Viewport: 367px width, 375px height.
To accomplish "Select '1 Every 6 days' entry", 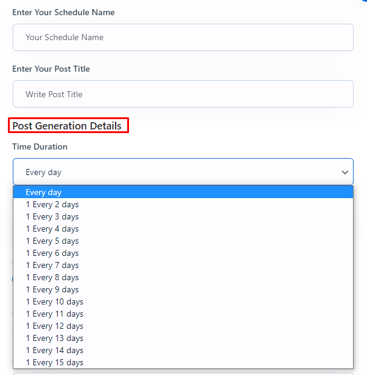I will coord(183,253).
